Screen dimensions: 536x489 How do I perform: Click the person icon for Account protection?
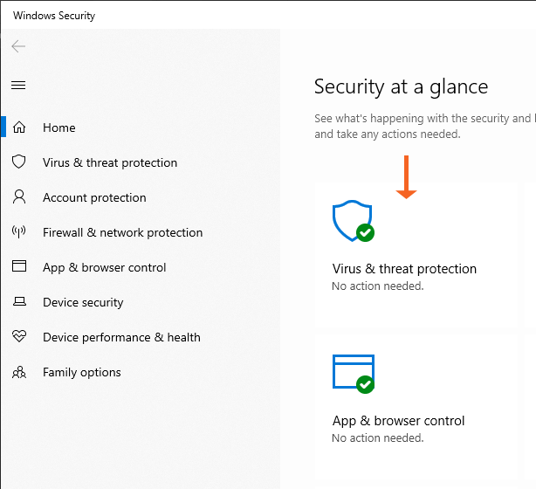click(19, 197)
